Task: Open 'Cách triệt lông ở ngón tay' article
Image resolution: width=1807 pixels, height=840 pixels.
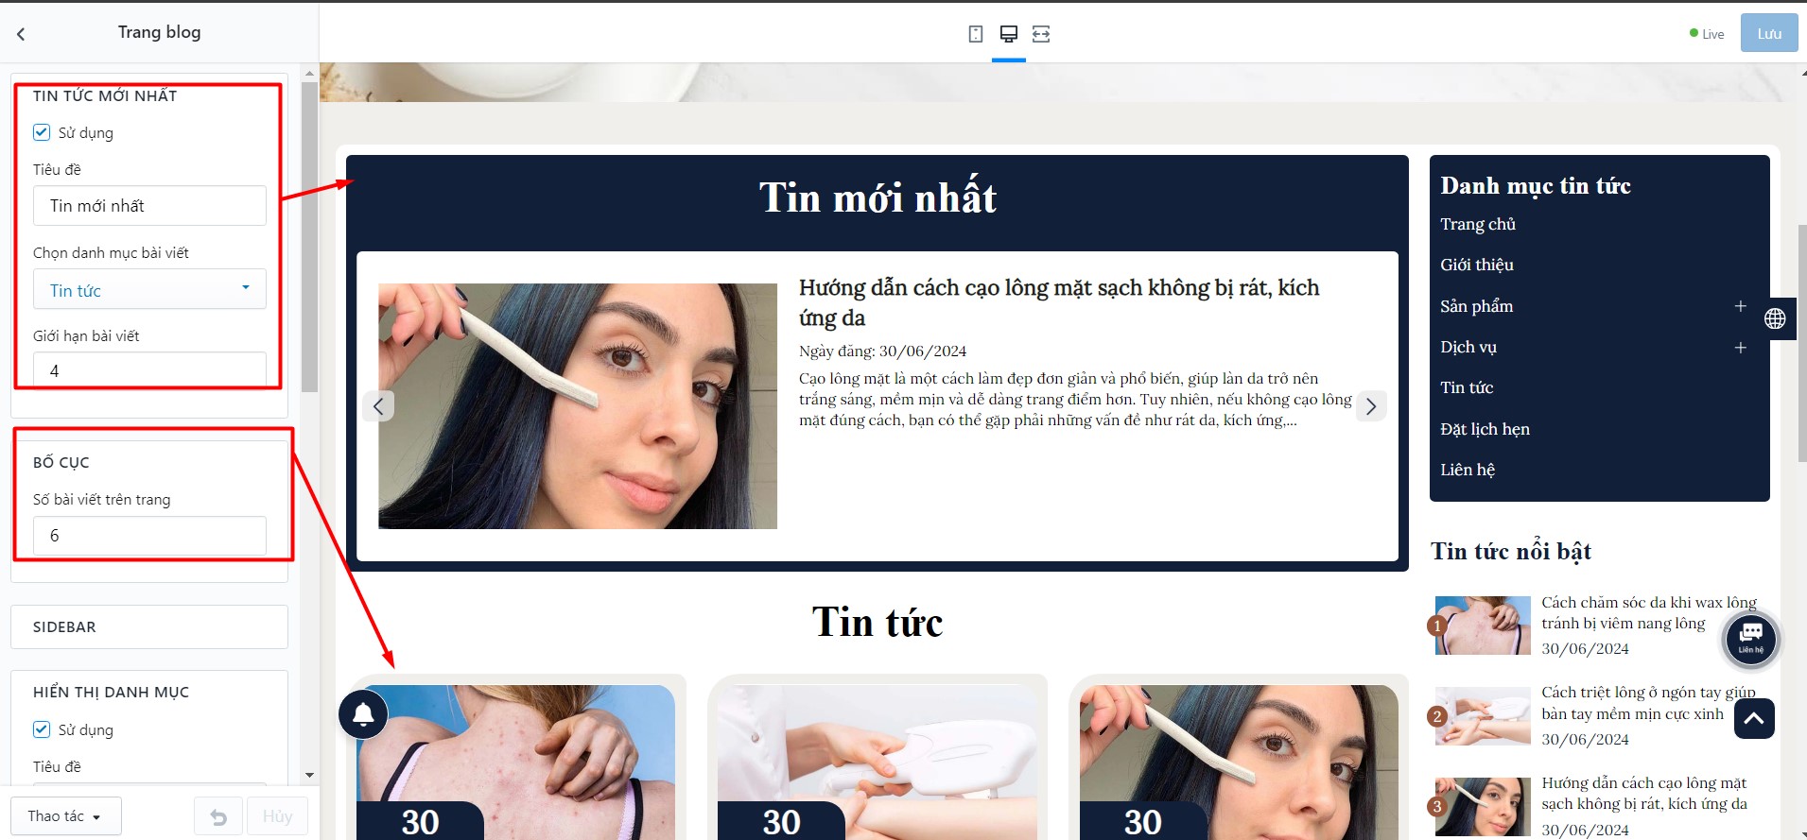Action: point(1648,703)
